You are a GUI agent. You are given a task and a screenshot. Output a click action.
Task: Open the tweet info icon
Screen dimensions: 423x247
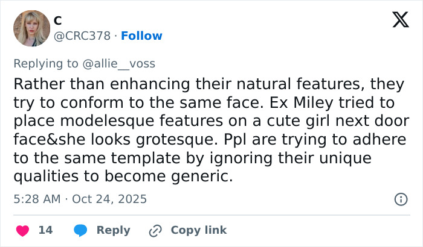(400, 199)
